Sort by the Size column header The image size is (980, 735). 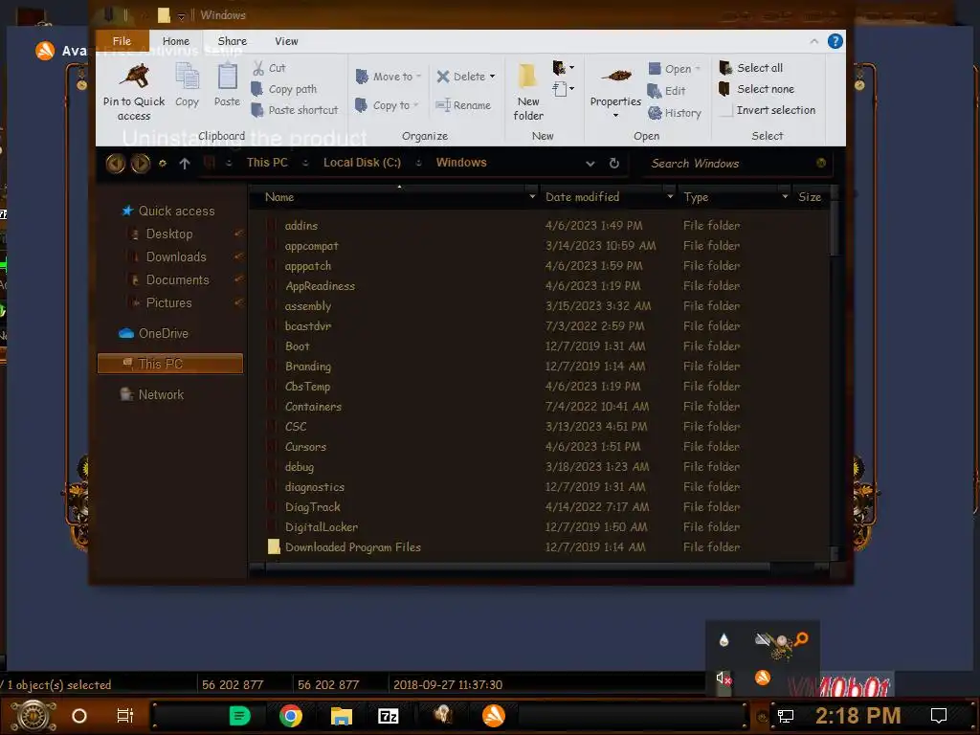[810, 197]
